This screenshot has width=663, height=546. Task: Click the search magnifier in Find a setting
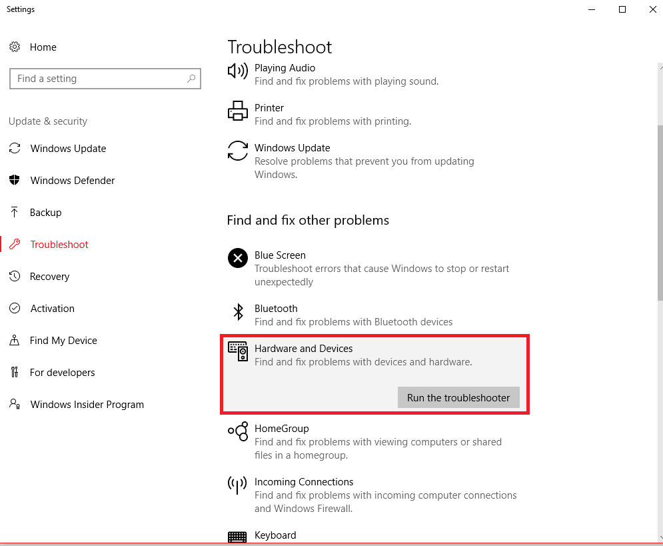click(x=191, y=78)
